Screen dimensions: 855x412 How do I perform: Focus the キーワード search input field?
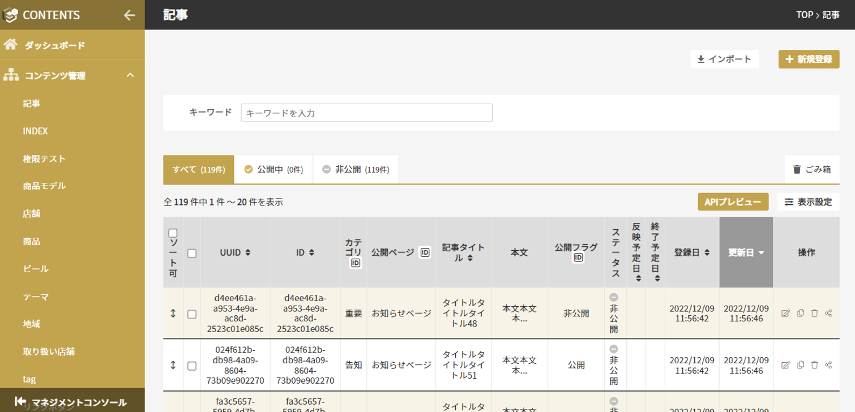[x=366, y=113]
